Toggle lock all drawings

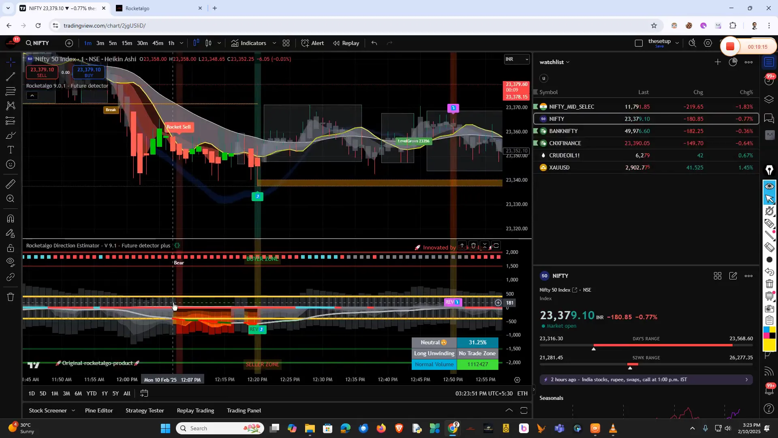(x=10, y=248)
